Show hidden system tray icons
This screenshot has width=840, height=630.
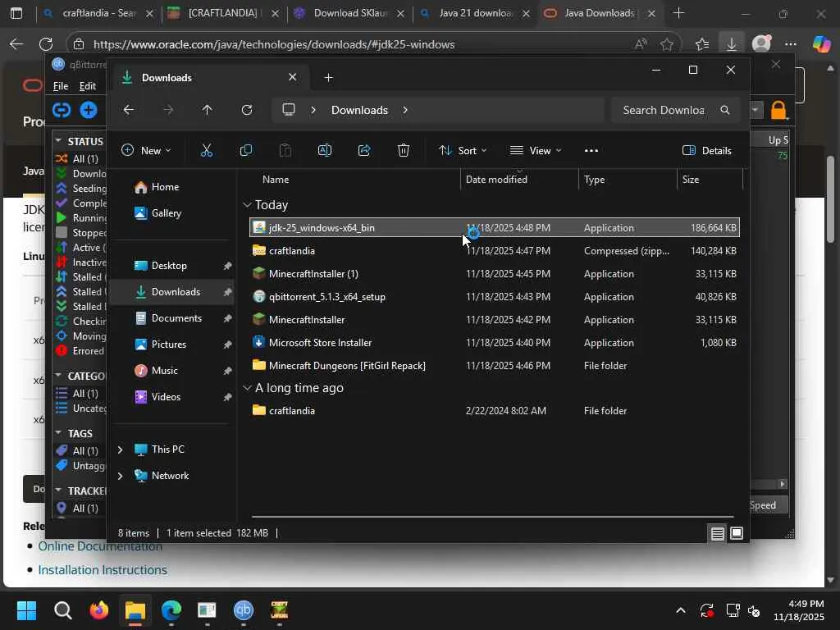[680, 610]
